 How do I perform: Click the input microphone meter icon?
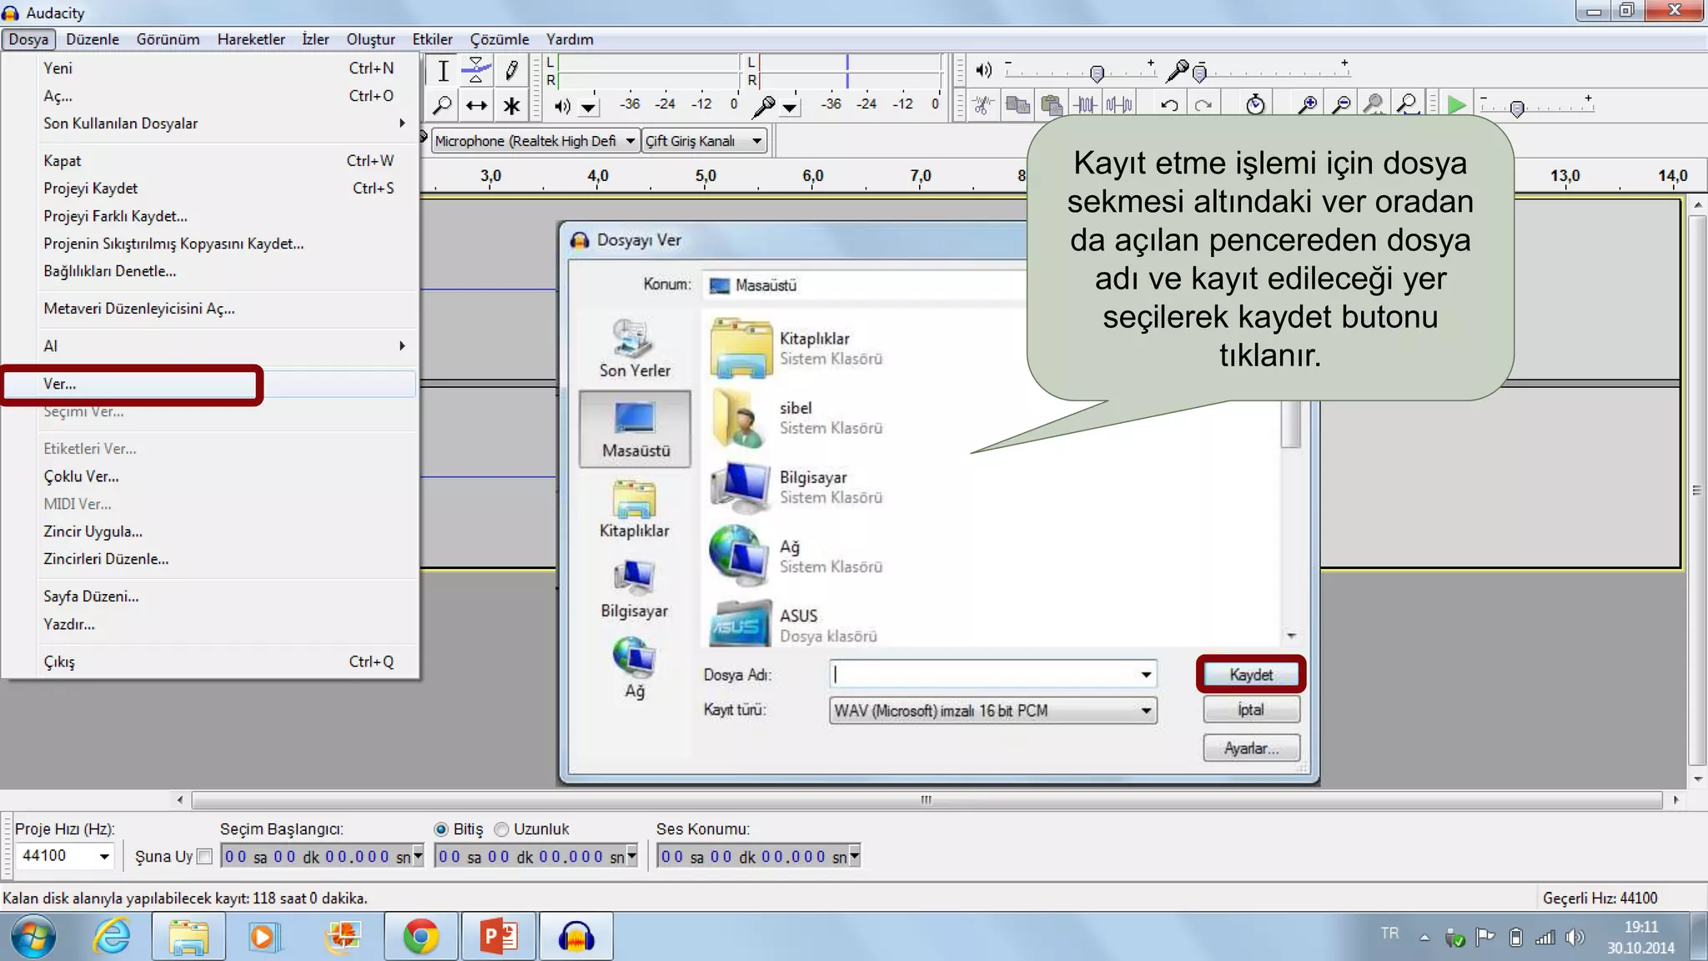pos(763,106)
